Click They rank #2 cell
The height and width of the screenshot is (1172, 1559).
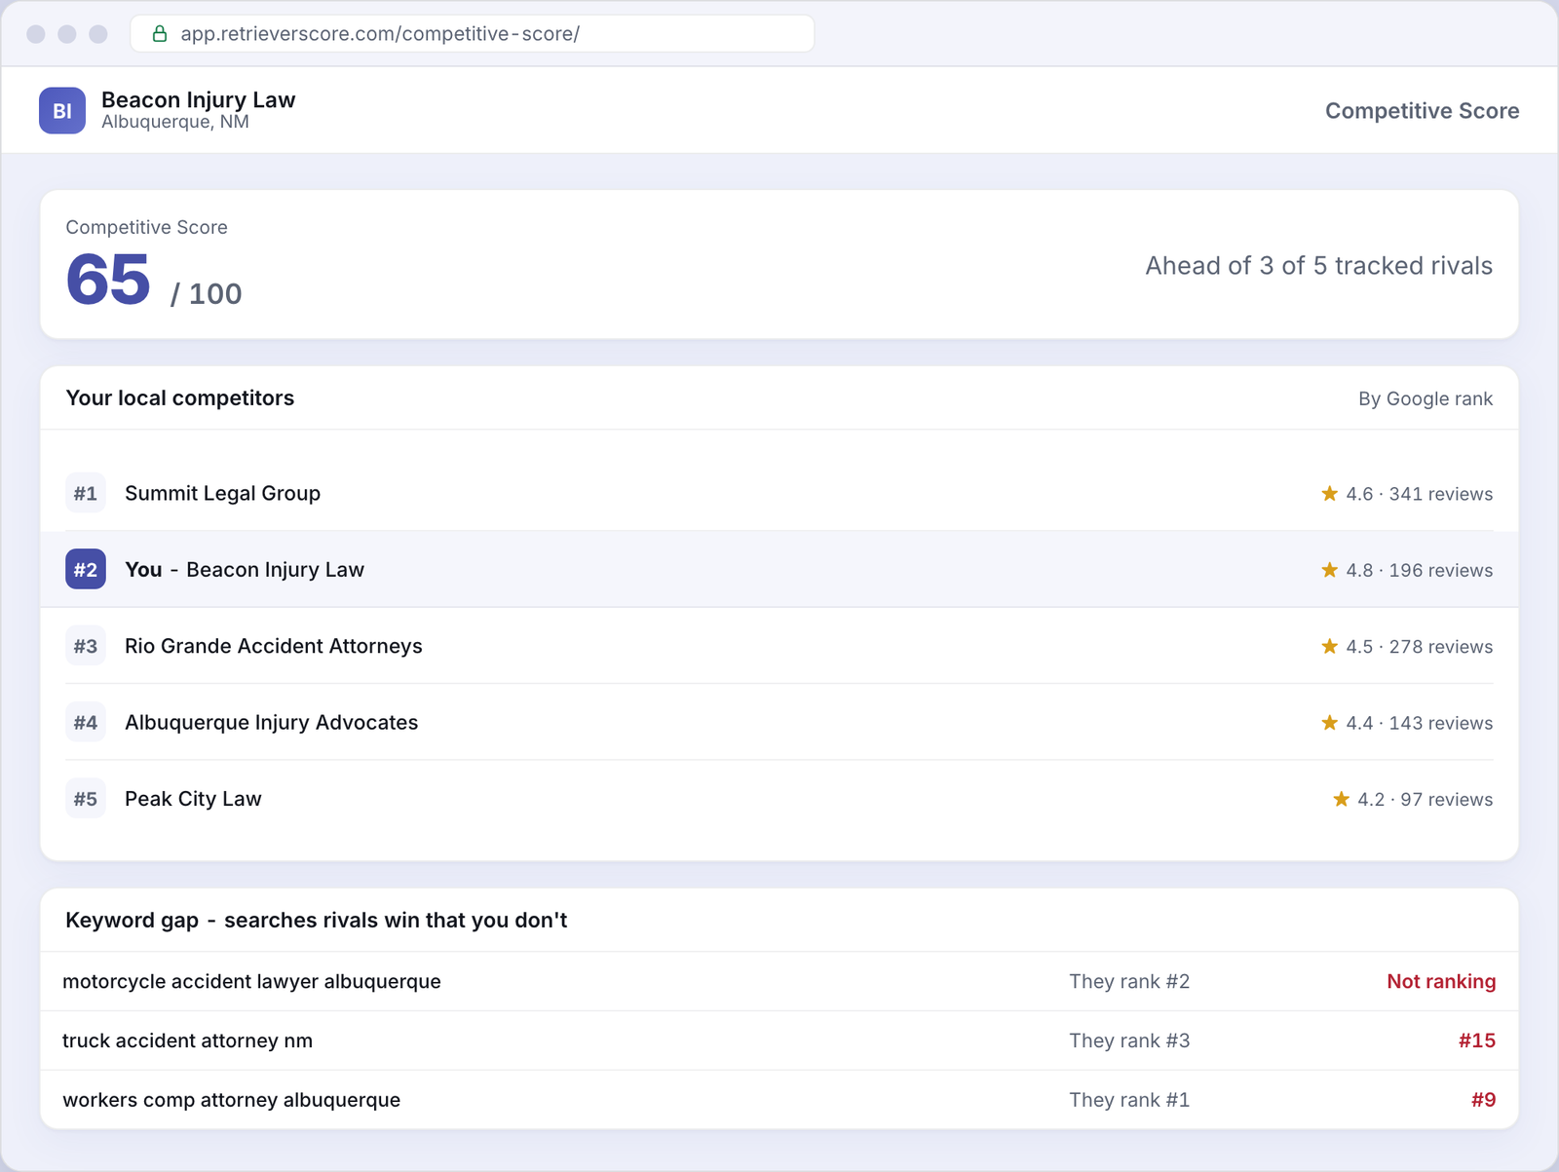[1129, 981]
